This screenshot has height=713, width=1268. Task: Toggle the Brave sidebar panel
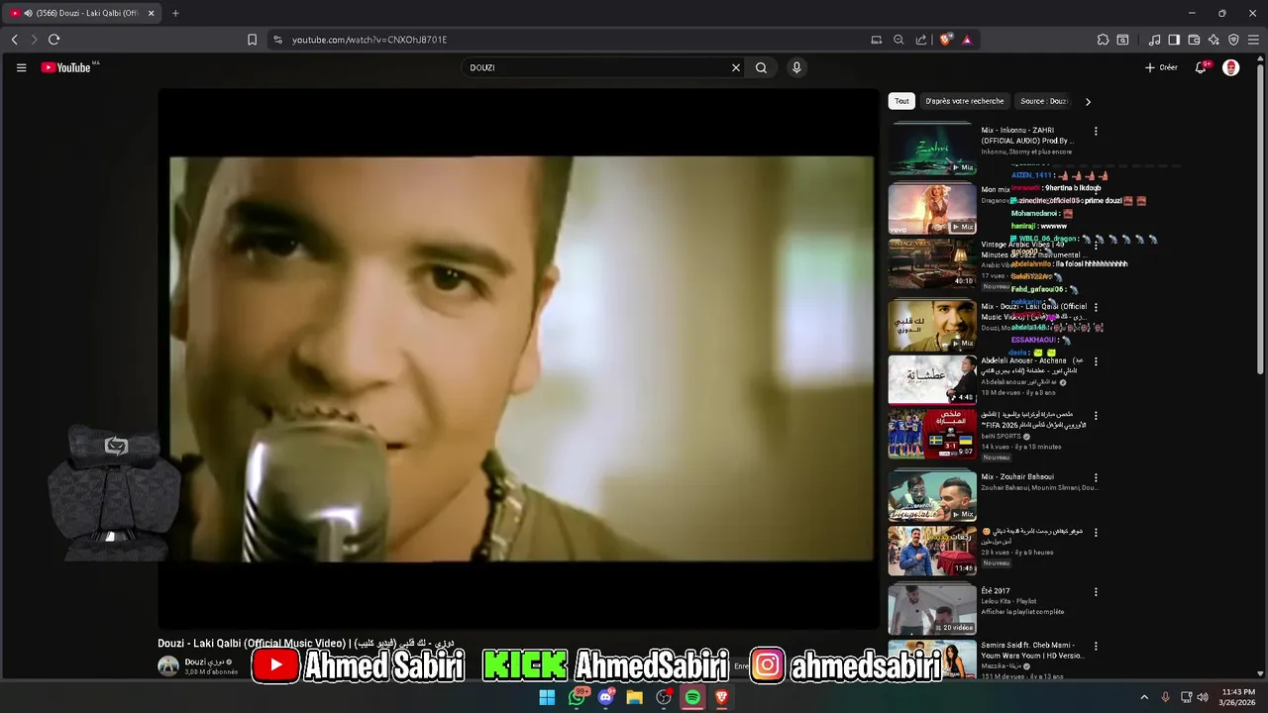(x=1174, y=40)
